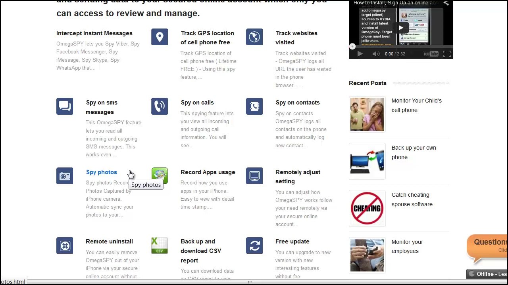Open the Back up and download CSV report link

pos(201,251)
